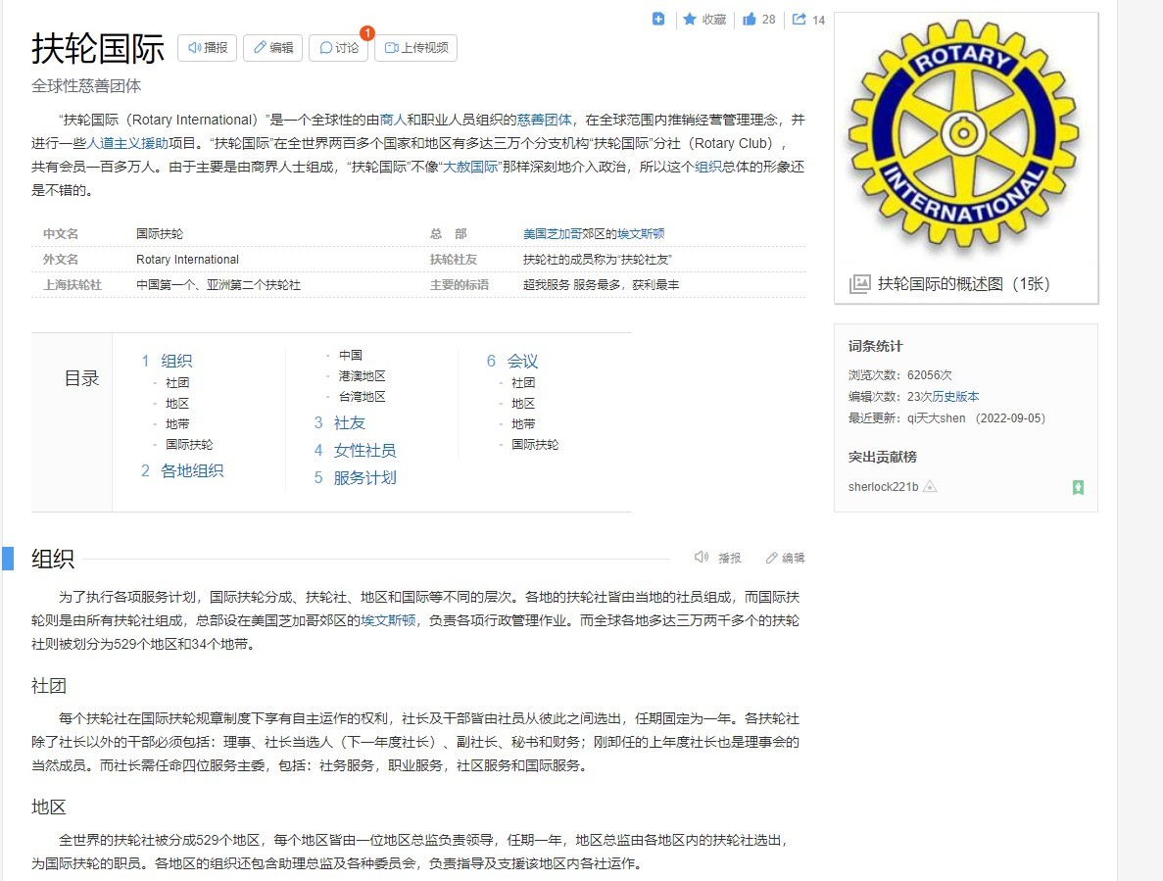Click the motto text 超我服务 服务最多，获利最丰
This screenshot has height=881, width=1163.
pyautogui.click(x=601, y=285)
